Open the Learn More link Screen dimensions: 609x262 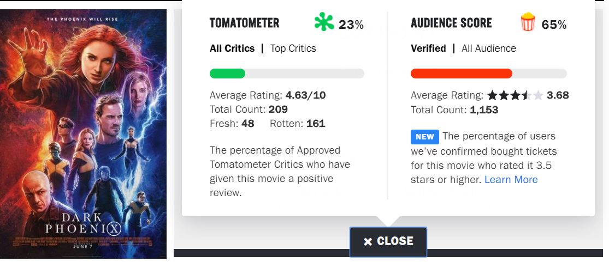[511, 180]
